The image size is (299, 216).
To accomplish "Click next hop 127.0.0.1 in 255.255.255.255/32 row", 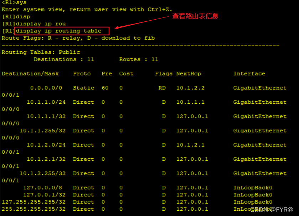I will [x=192, y=209].
